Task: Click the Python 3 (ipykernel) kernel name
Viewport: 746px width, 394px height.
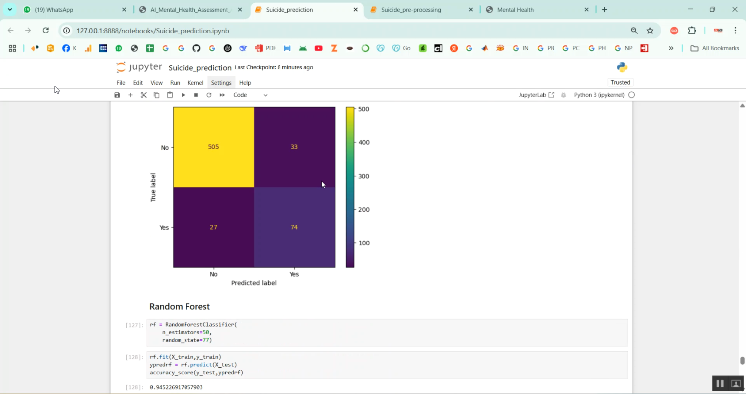Action: pos(599,95)
